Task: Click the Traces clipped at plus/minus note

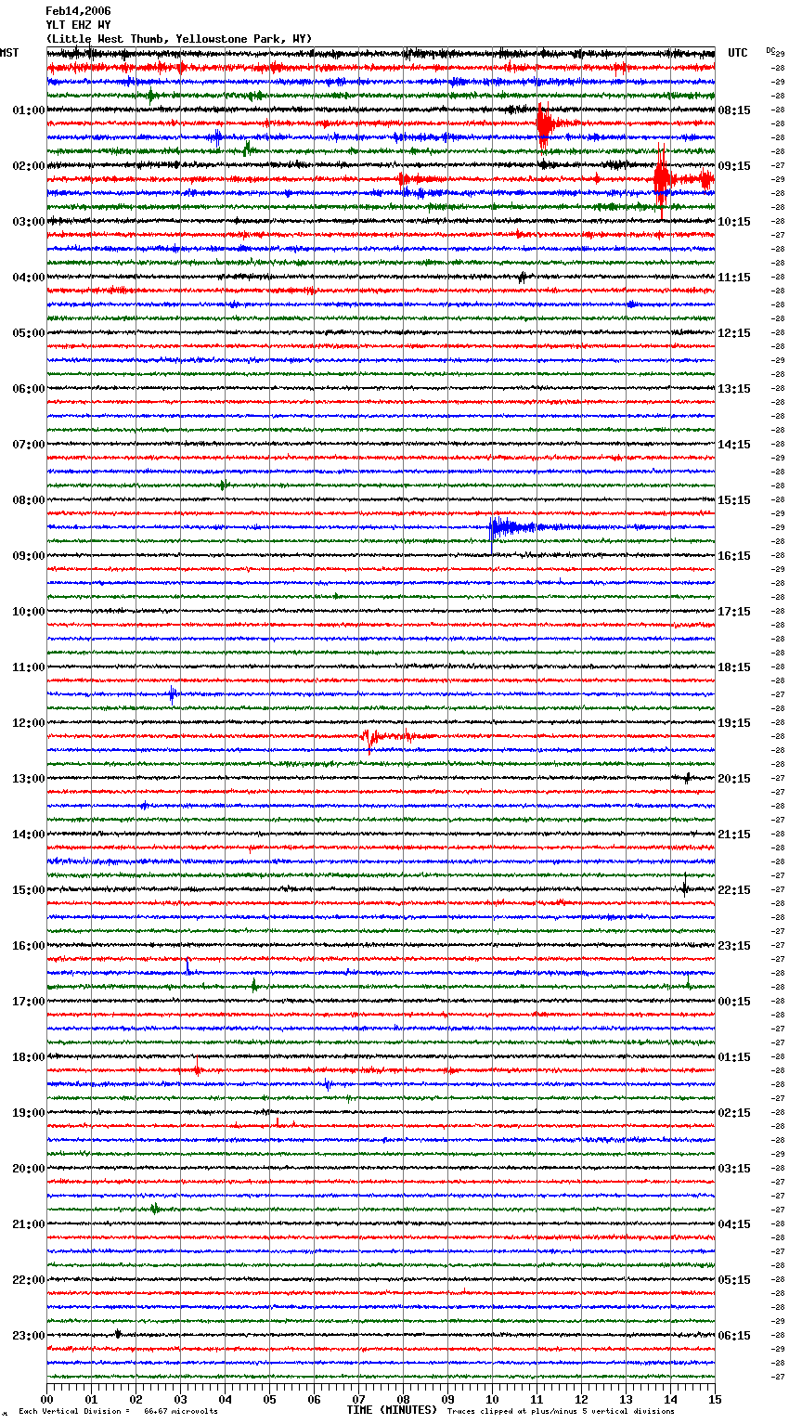Action: 561,1411
